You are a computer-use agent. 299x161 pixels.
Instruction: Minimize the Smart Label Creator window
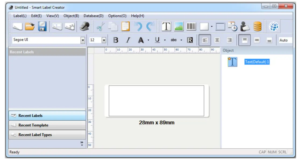(x=266, y=6)
